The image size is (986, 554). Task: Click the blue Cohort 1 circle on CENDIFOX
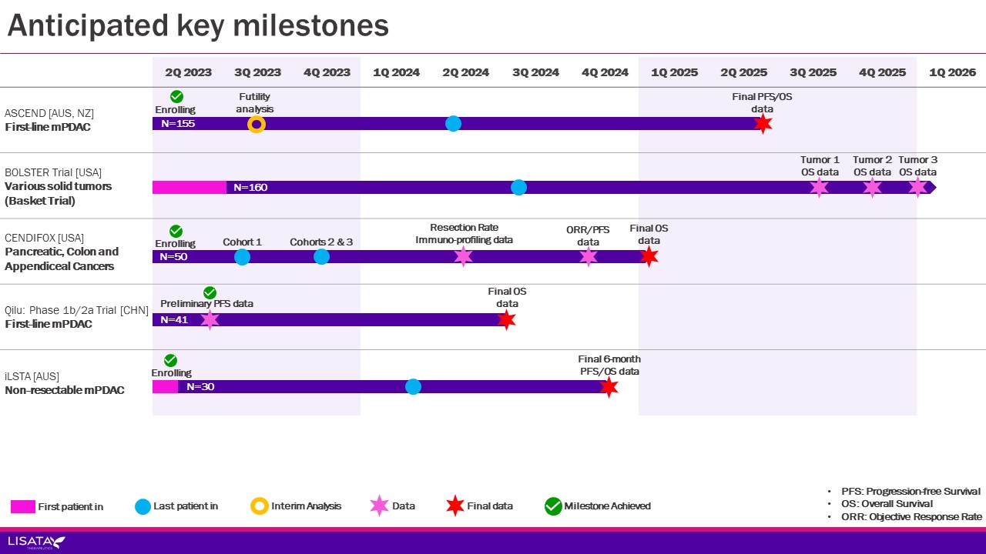pyautogui.click(x=242, y=257)
